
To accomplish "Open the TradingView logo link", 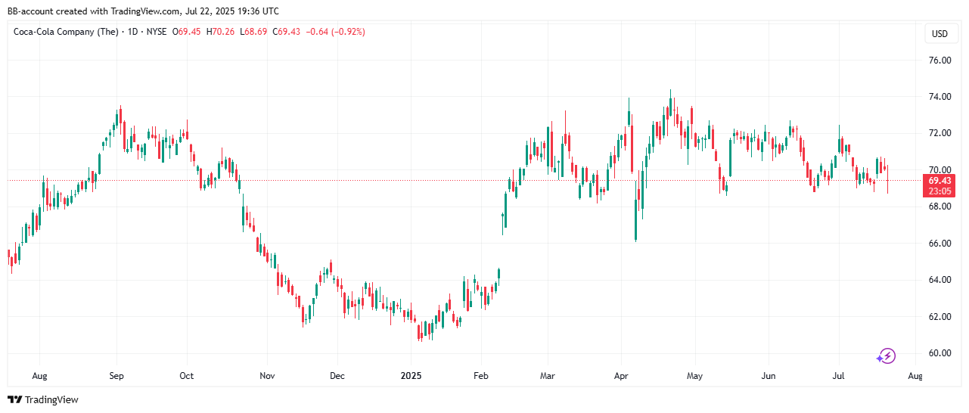I will (43, 399).
